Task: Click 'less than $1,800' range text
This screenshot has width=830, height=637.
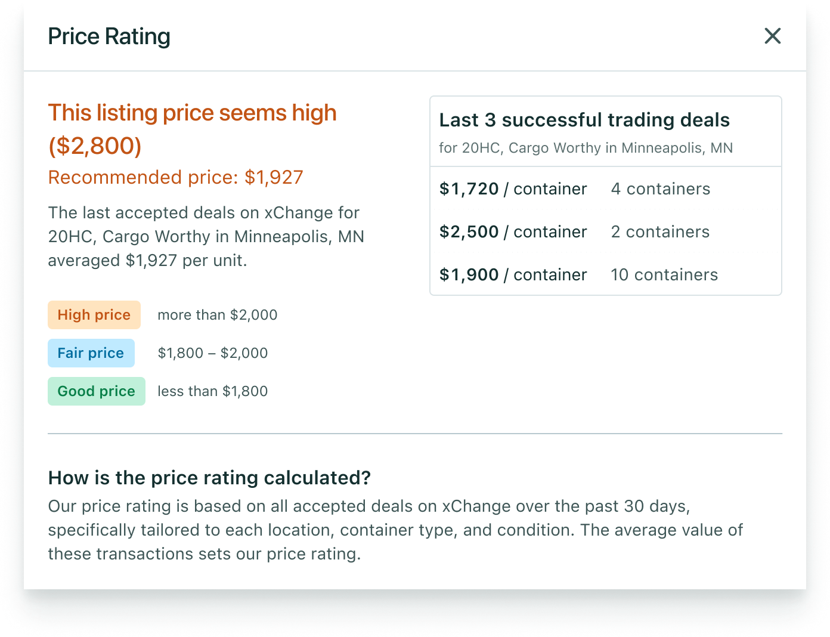Action: 213,391
